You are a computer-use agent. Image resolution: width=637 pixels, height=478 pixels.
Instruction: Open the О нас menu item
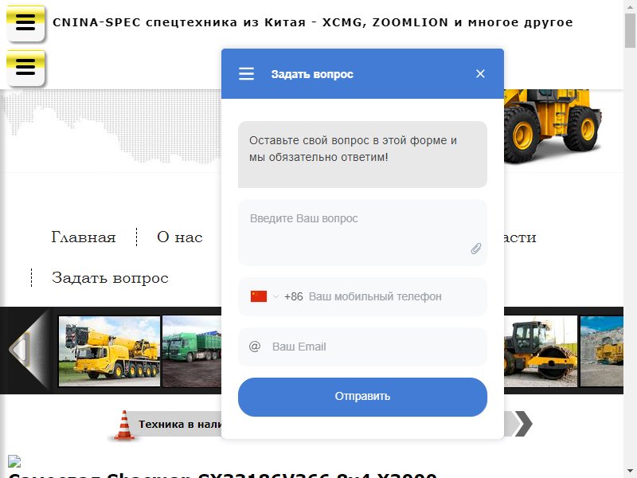tap(180, 237)
